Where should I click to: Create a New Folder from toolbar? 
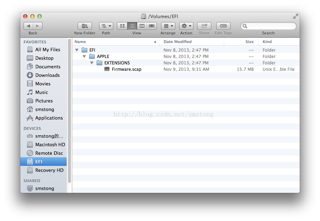click(x=85, y=26)
